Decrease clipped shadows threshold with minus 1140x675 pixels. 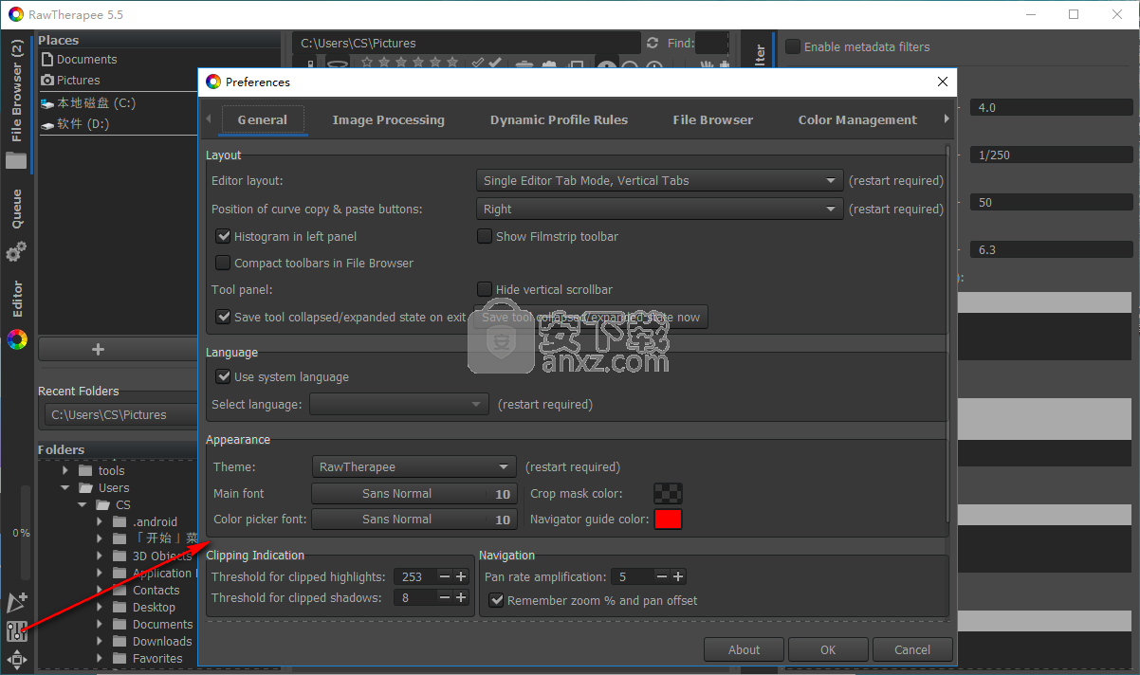[444, 597]
